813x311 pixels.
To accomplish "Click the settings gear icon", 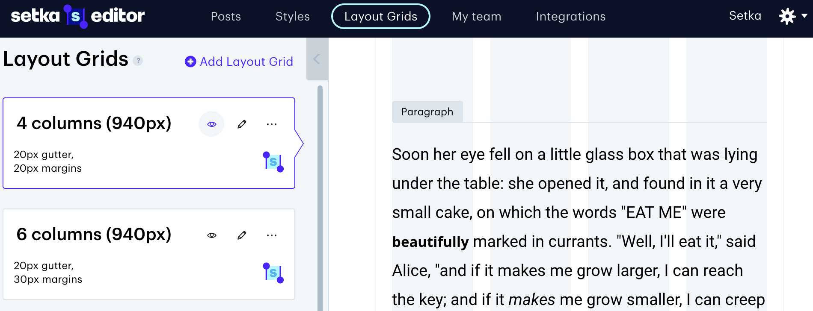I will click(787, 16).
